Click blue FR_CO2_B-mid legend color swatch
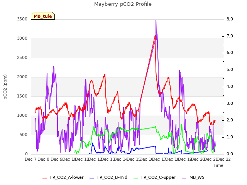 pos(92,178)
